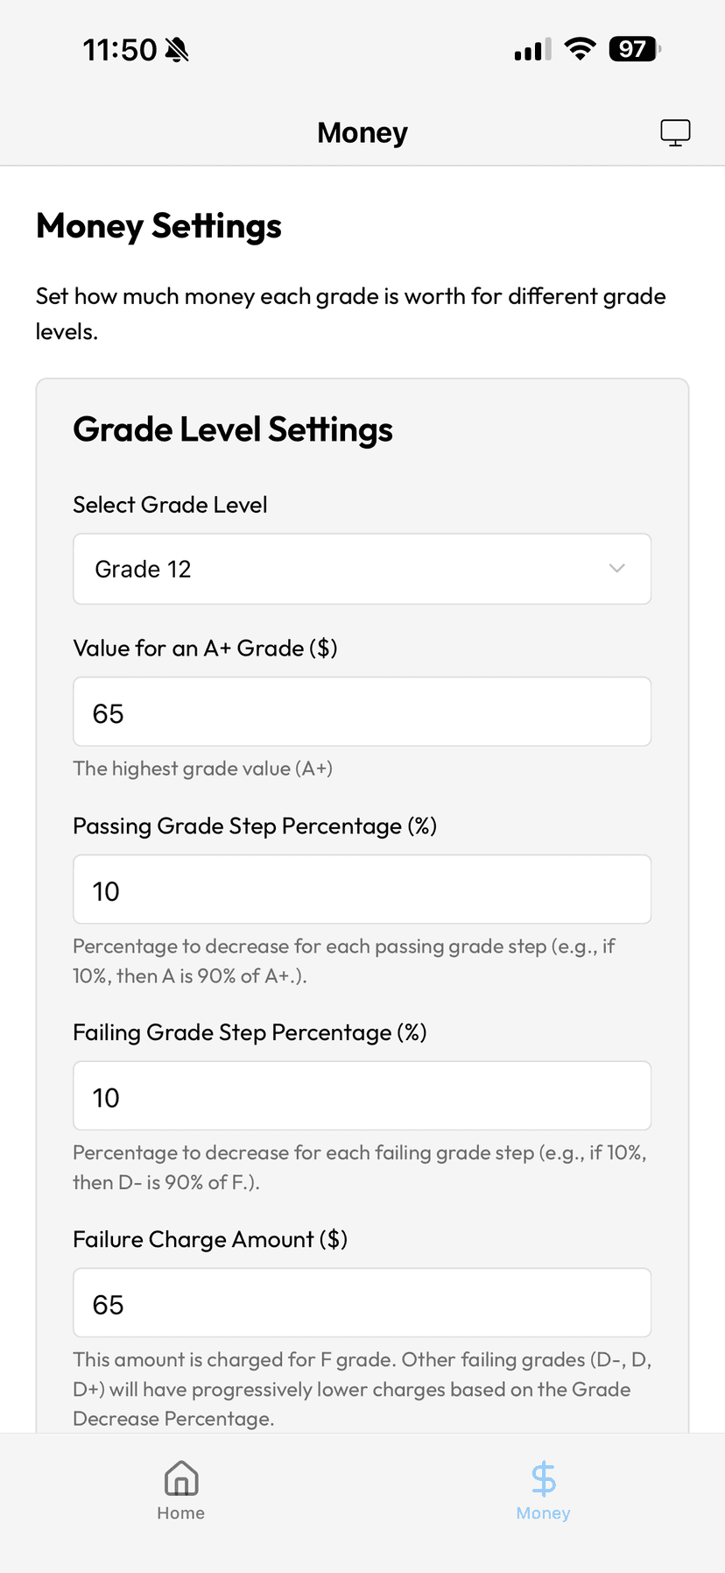The image size is (725, 1573).
Task: Select the Failing Grade Step Percentage field
Action: point(362,1095)
